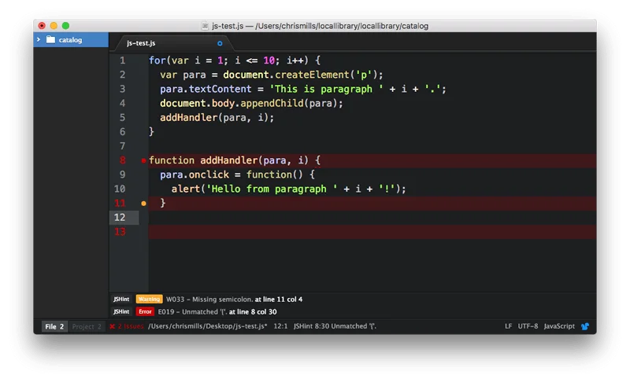Select the catalog item in tree view
Image resolution: width=630 pixels, height=382 pixels.
coord(69,40)
